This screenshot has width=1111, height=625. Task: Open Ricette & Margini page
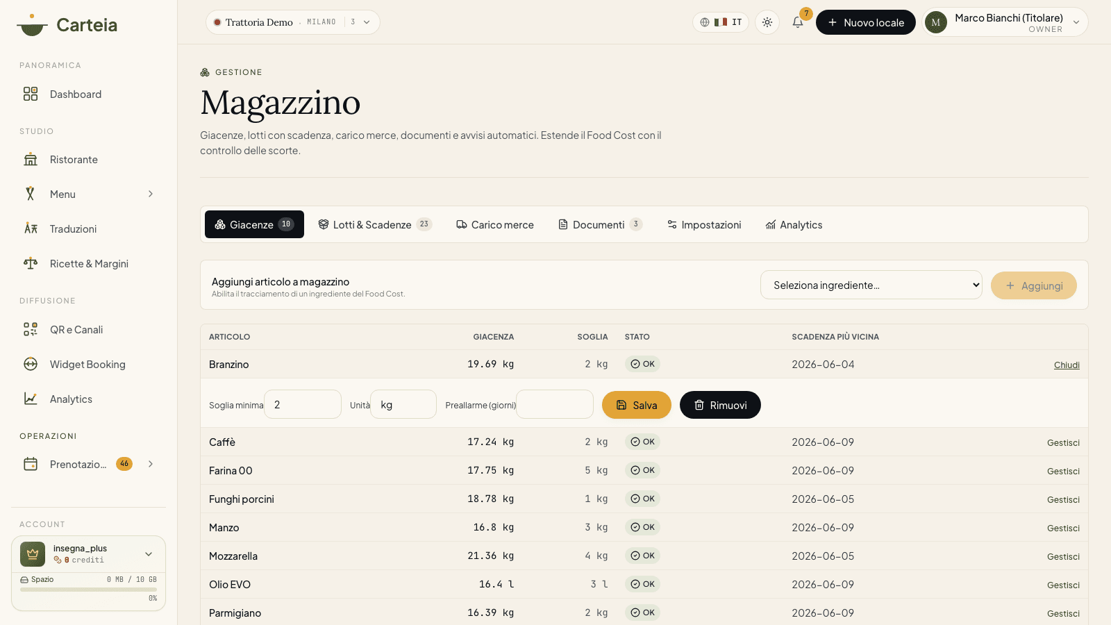tap(88, 264)
